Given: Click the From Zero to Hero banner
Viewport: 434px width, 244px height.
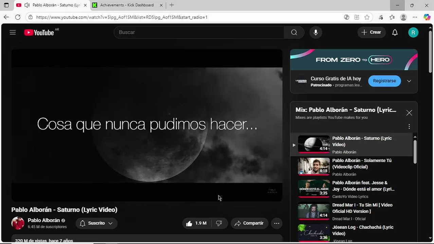Looking at the screenshot, I should coord(354,60).
